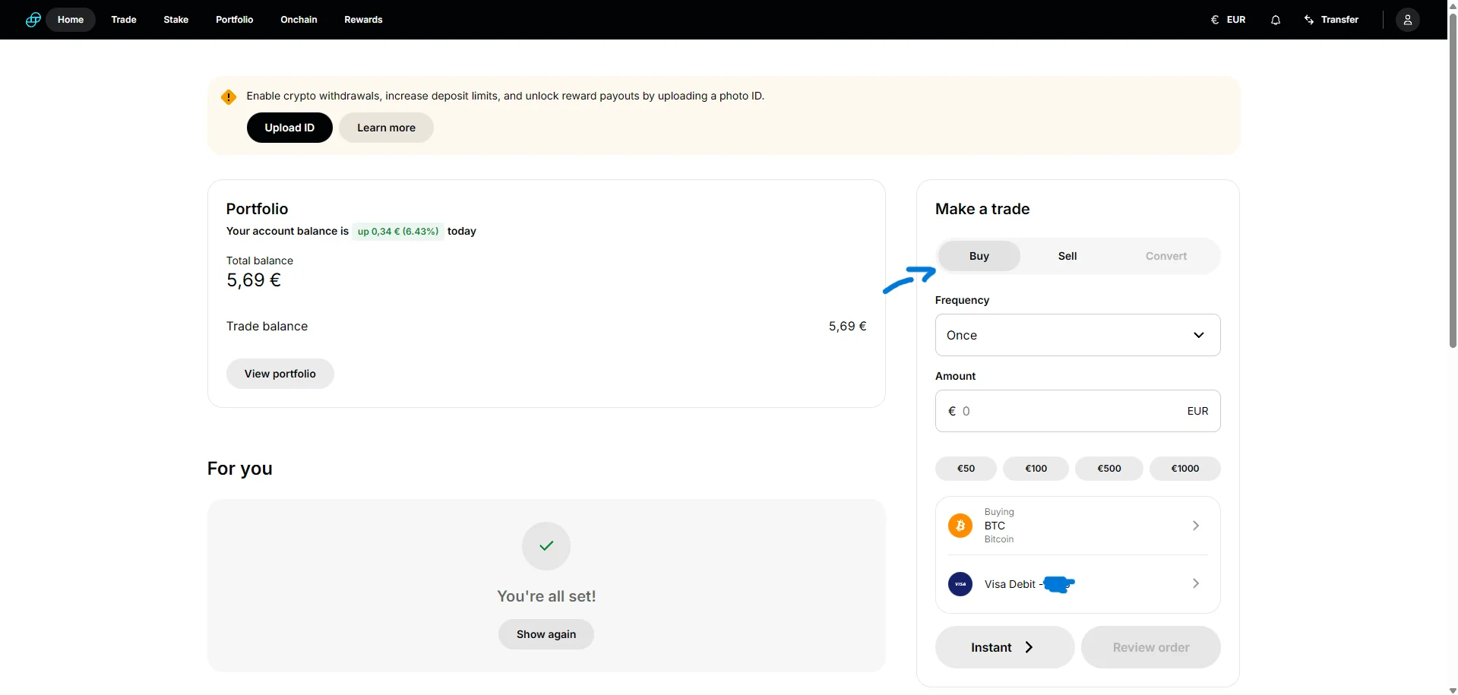Click the Bitcoin icon in the trade panel
This screenshot has height=695, width=1458.
(959, 525)
